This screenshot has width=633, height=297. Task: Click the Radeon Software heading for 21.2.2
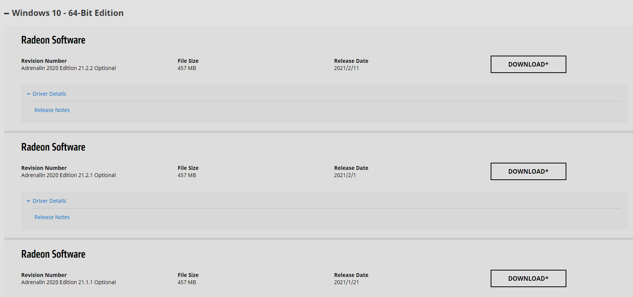pyautogui.click(x=53, y=40)
